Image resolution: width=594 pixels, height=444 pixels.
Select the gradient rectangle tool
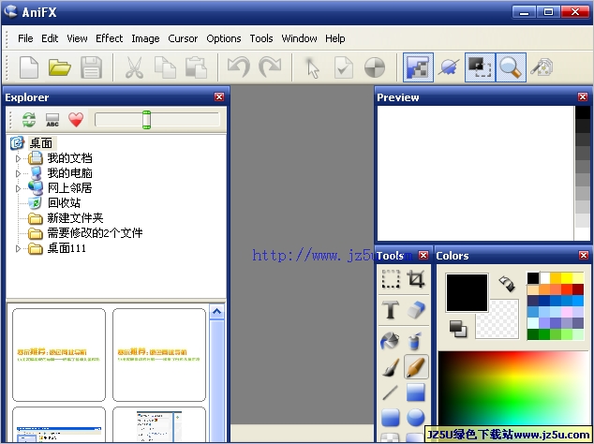click(416, 392)
